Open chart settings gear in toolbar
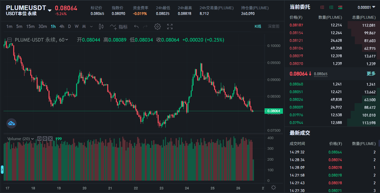 157,27
